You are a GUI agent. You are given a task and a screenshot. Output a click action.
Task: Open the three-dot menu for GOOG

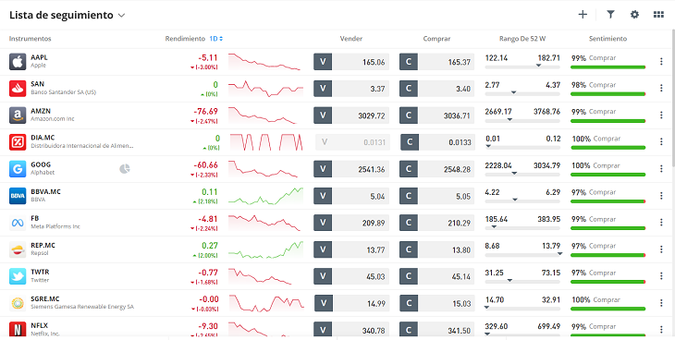(661, 169)
